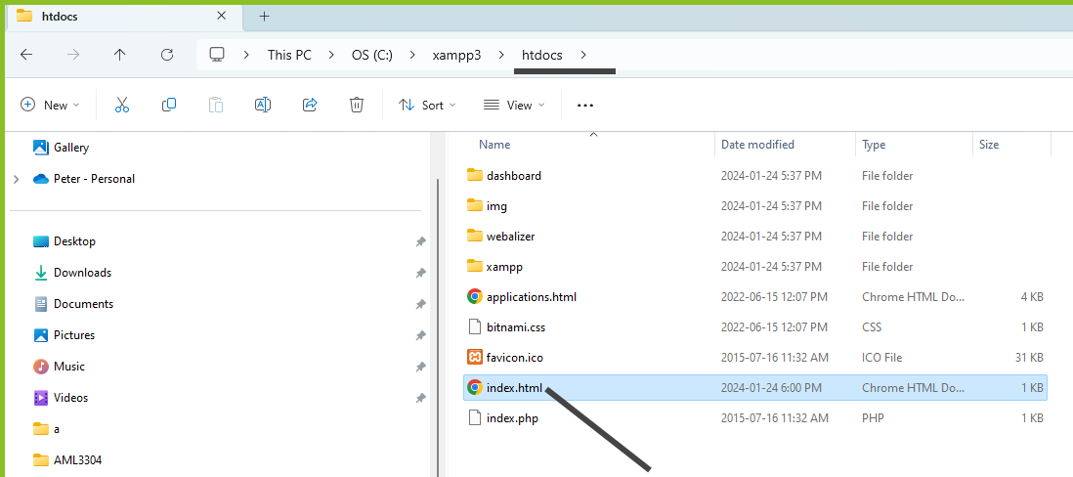1073x477 pixels.
Task: Expand the Peter - Personal OneDrive node
Action: 16,179
